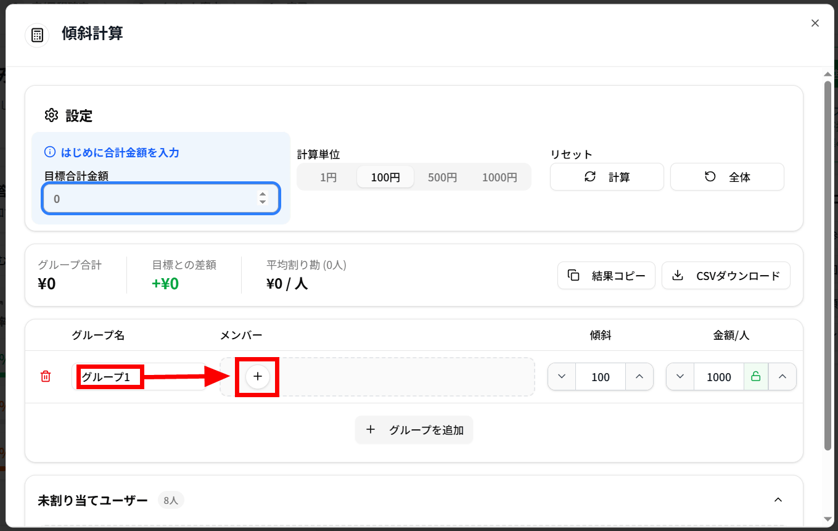Add a new group with グループを追加
Viewport: 838px width, 531px height.
(414, 430)
